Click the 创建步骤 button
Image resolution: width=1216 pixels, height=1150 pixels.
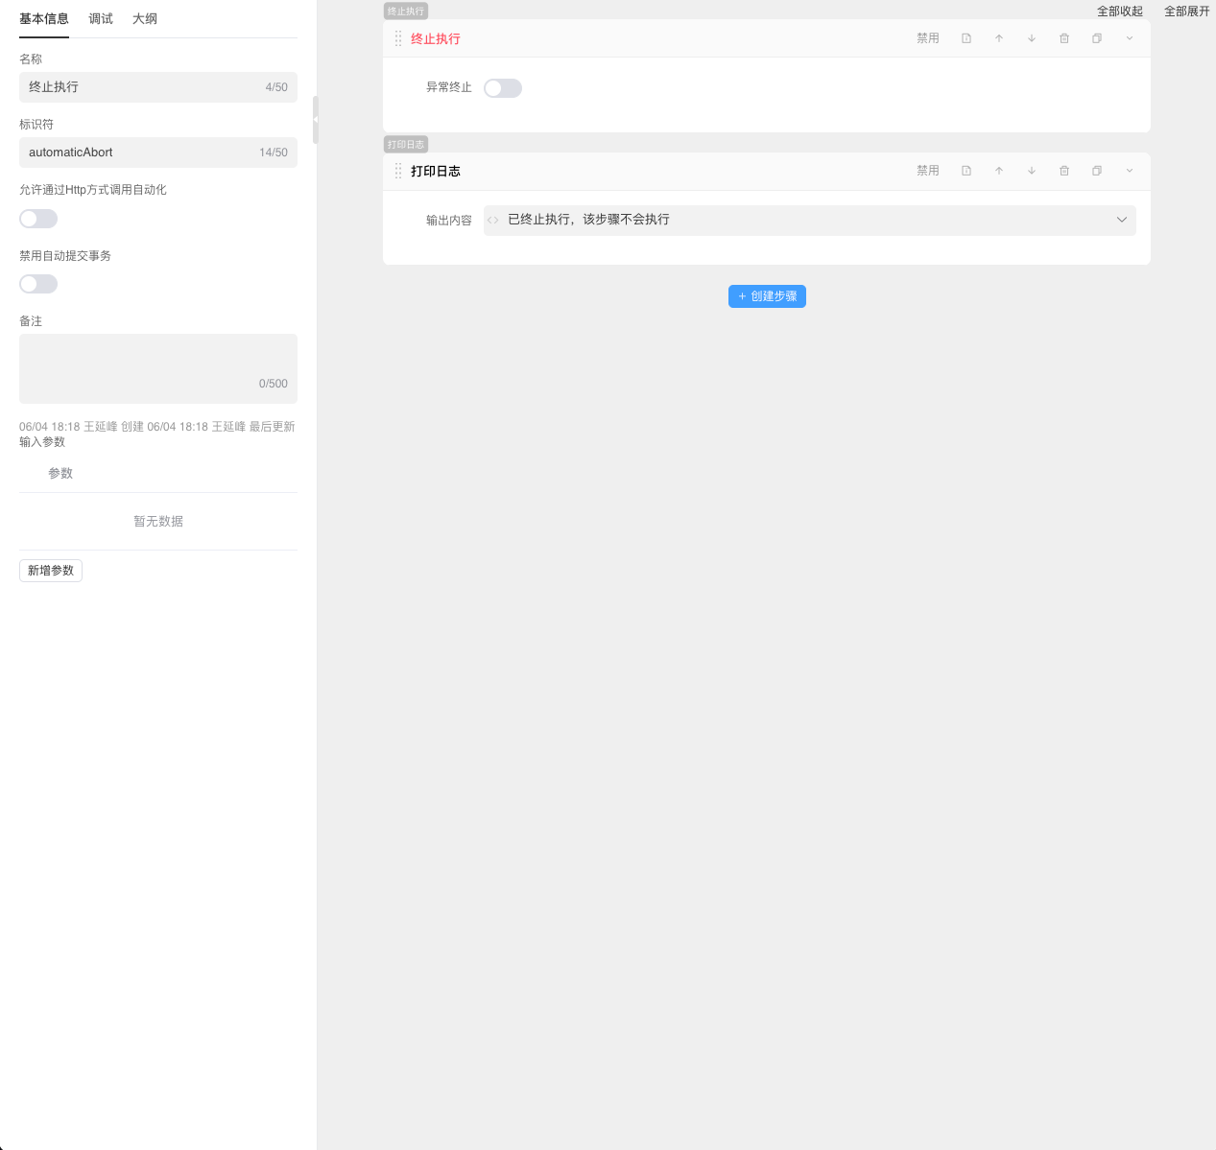pos(767,296)
